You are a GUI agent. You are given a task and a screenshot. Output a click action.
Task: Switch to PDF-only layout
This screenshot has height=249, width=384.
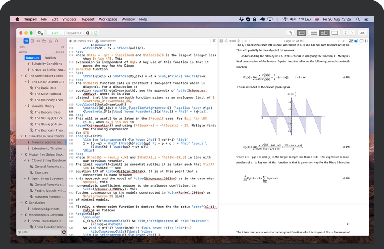pyautogui.click(x=334, y=33)
